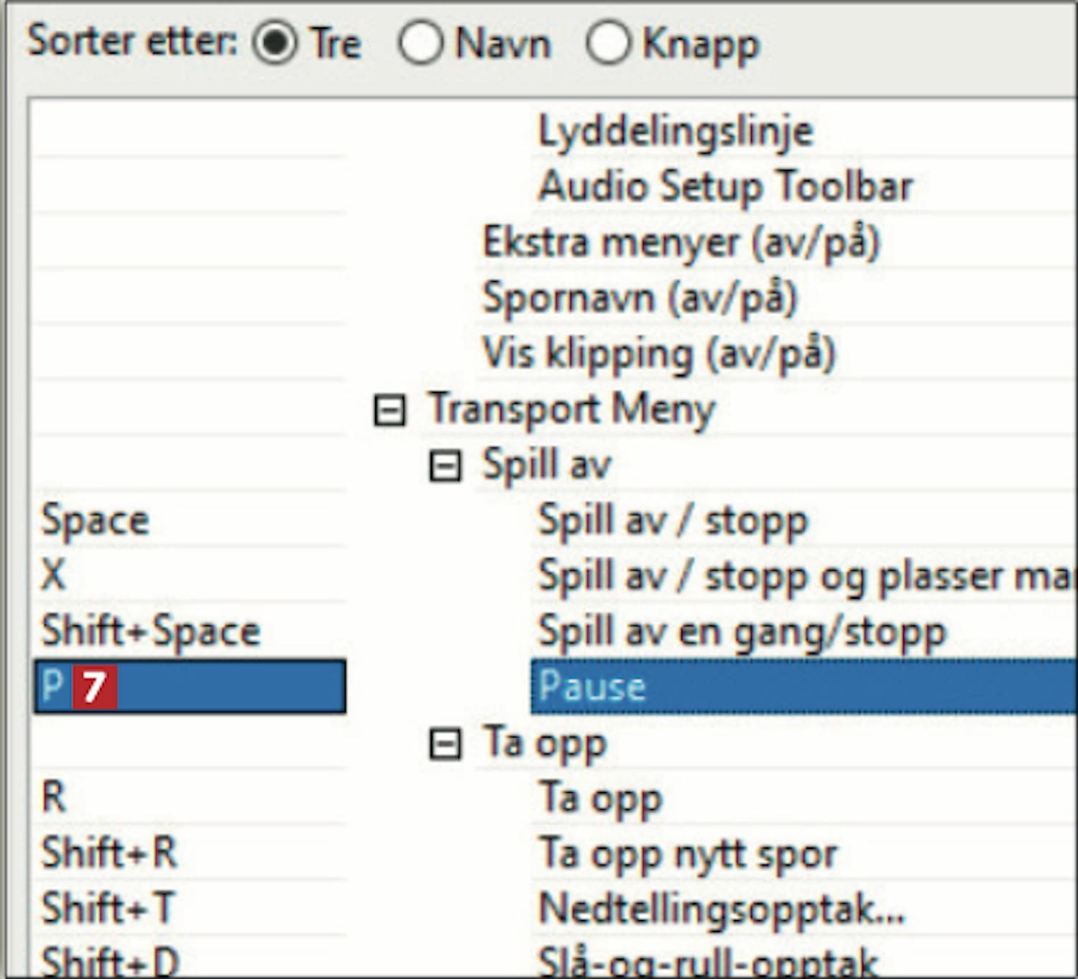Select the Lyddelingslinje entry
This screenshot has width=1078, height=979.
point(675,132)
